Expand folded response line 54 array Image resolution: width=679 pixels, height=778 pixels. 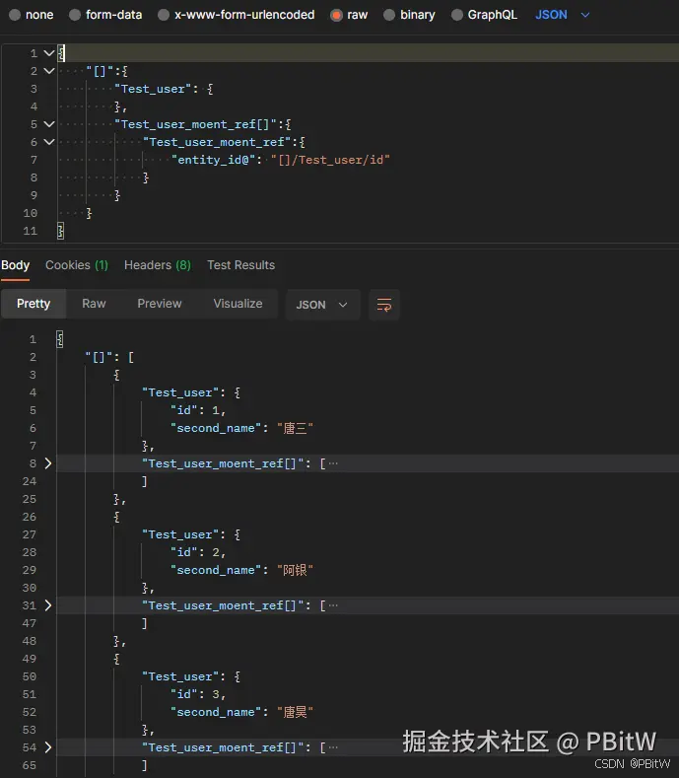[48, 747]
